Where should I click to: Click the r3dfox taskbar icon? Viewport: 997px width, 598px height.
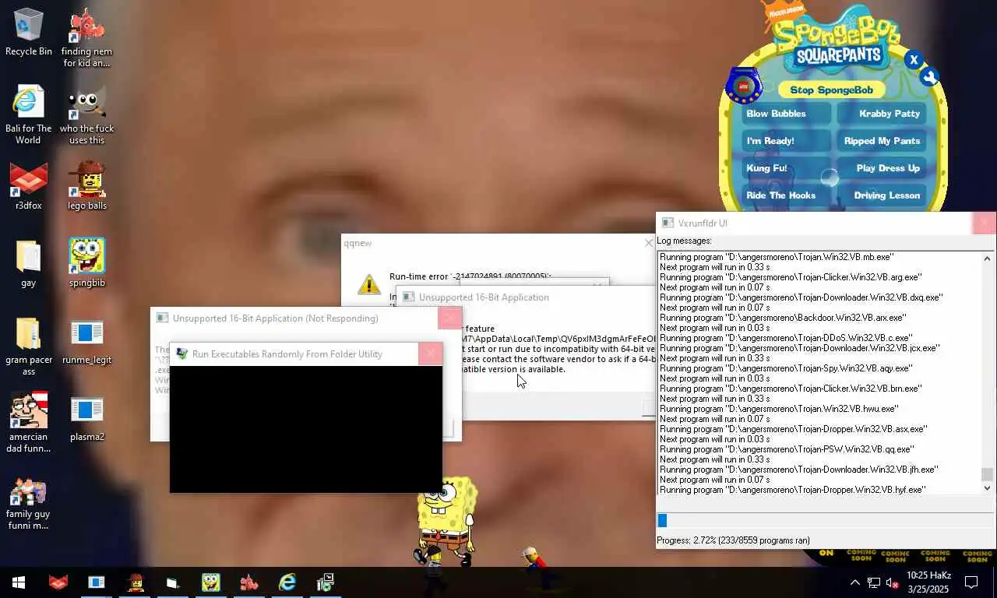pyautogui.click(x=58, y=582)
